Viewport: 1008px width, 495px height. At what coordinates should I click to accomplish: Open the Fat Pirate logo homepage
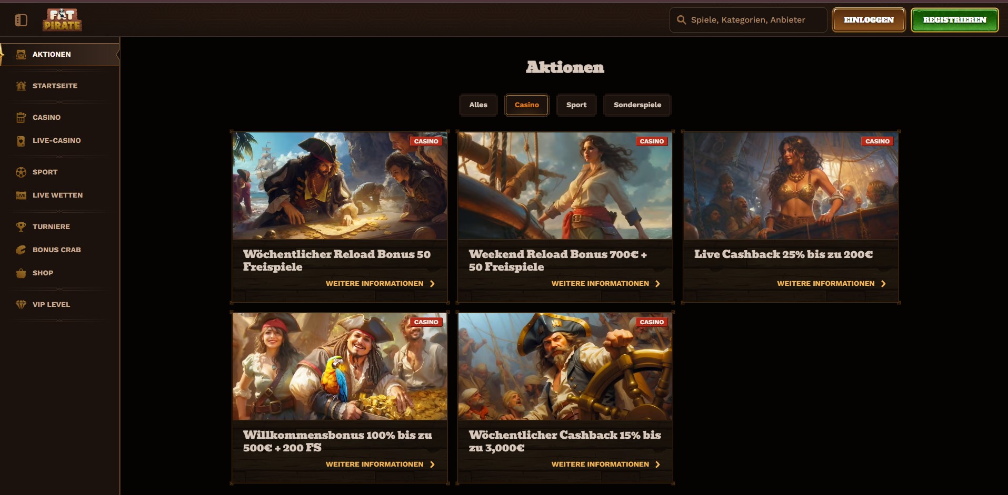pyautogui.click(x=62, y=20)
